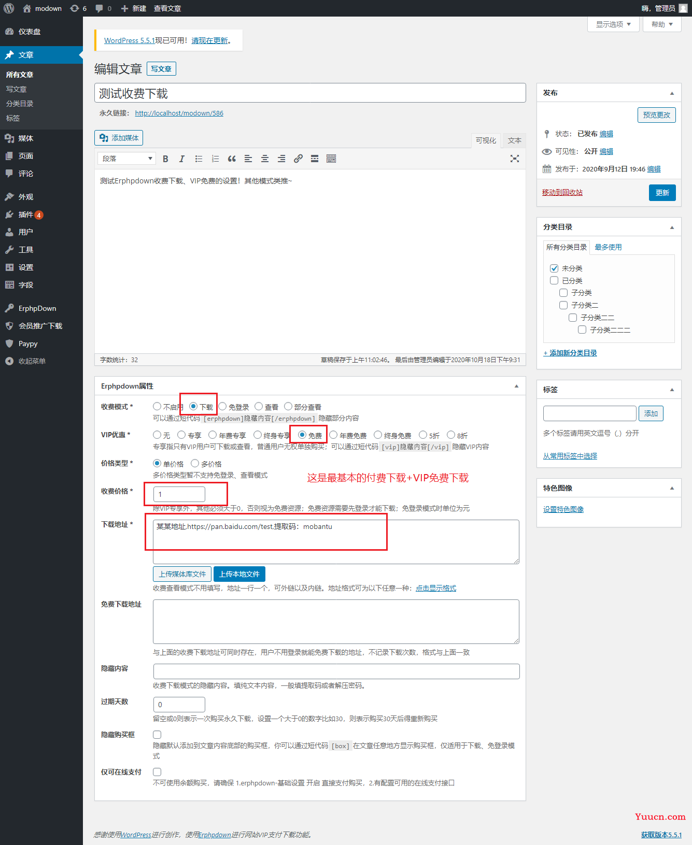Open the Paypy sidebar menu

41,343
